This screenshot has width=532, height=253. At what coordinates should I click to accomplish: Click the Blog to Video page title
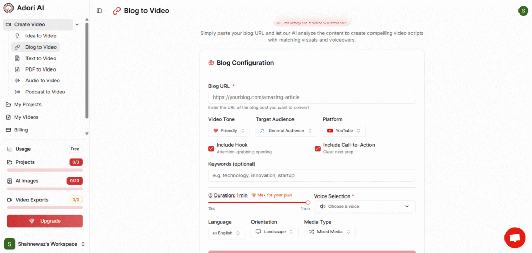pyautogui.click(x=147, y=11)
